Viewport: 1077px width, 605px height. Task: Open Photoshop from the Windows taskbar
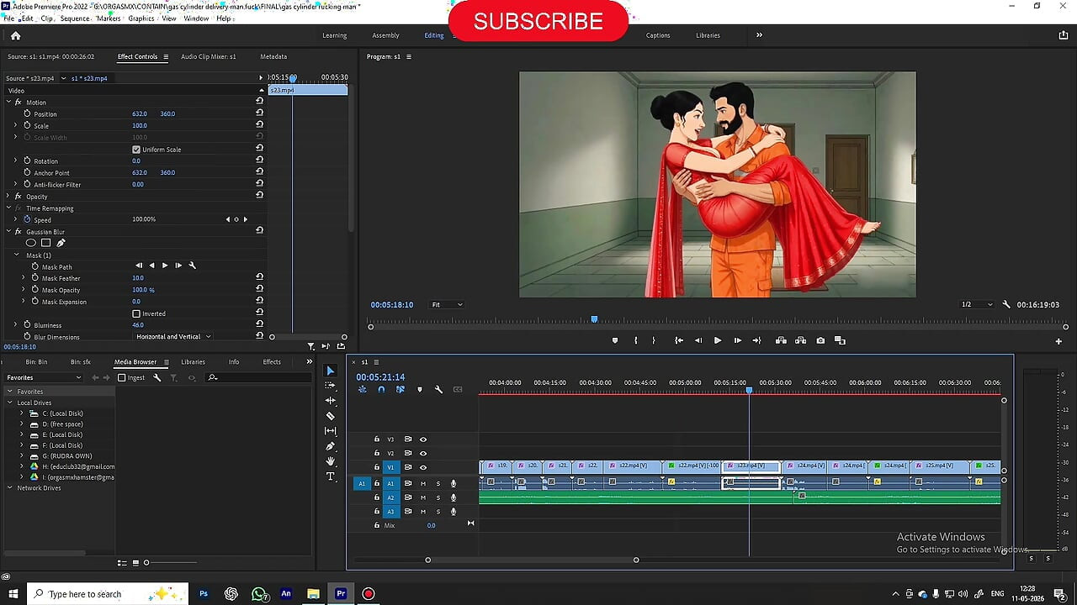pyautogui.click(x=204, y=594)
